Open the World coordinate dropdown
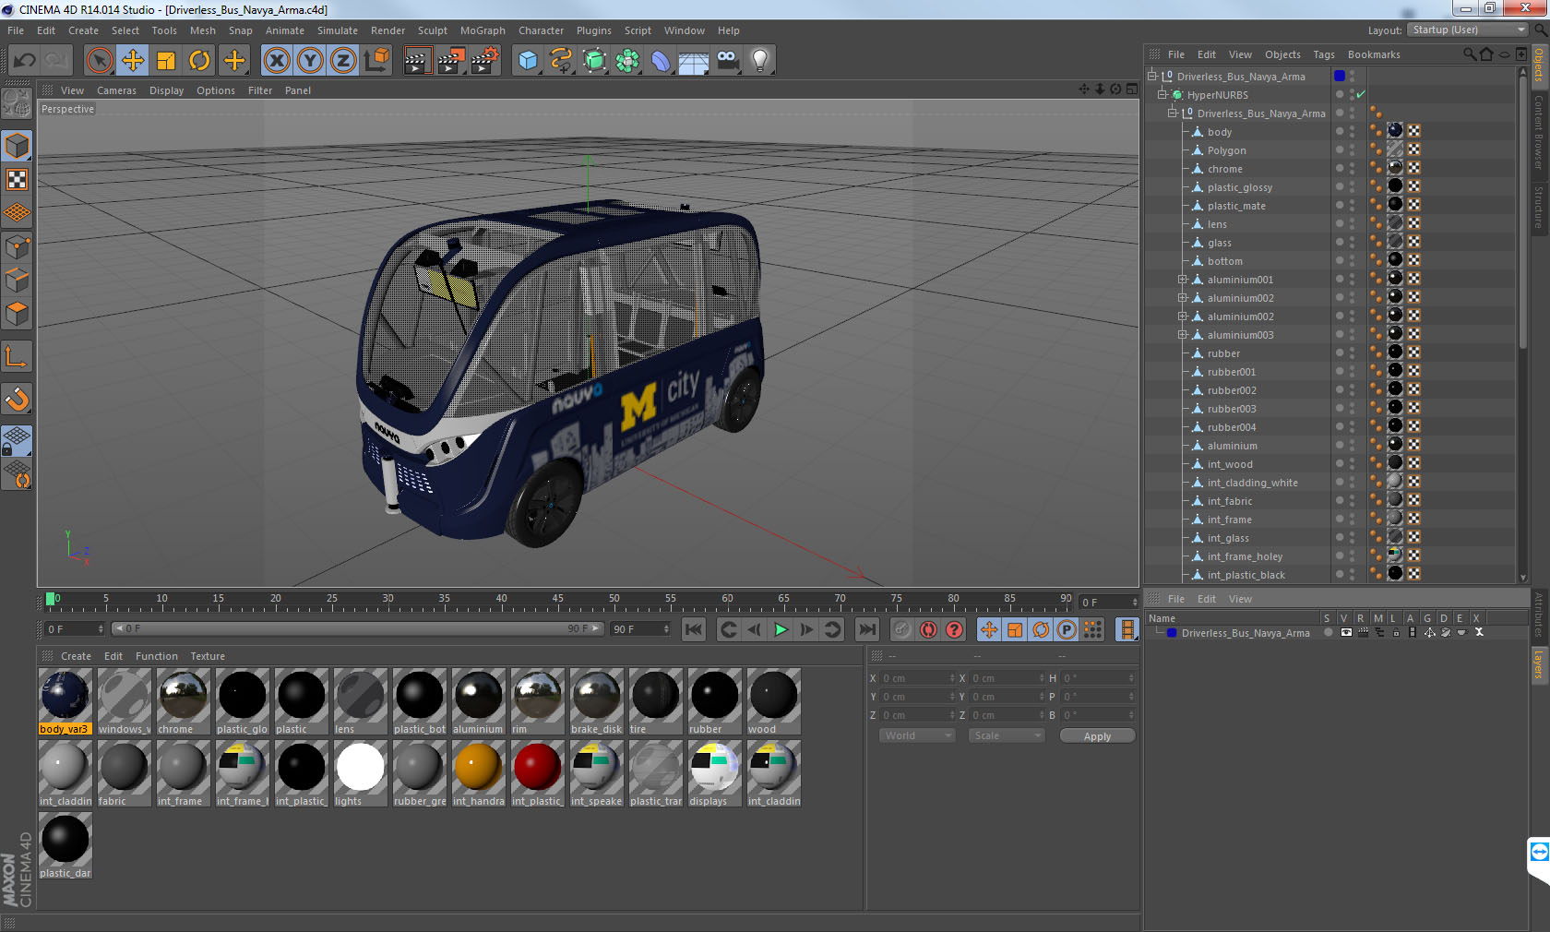 pos(917,735)
